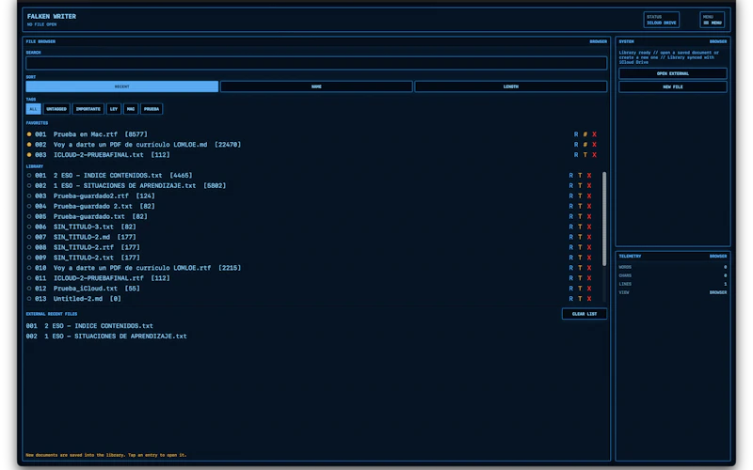This screenshot has height=470, width=753.
Task: Click the T icon for SIN_TITULO-3.txt
Action: 580,227
